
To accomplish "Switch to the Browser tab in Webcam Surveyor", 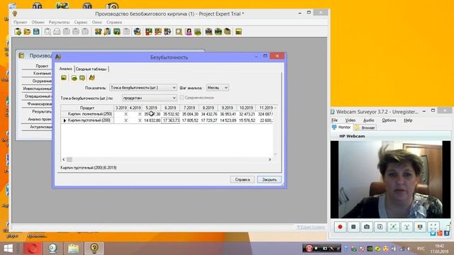I will (x=365, y=127).
